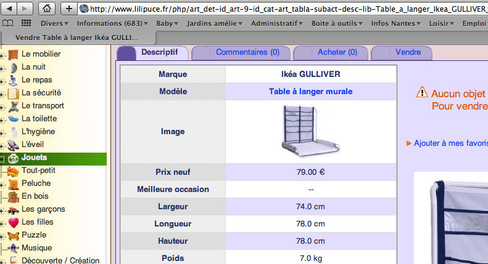Screen dimensions: 488x264
Task: Click the La sécurité gate icon
Action: pos(14,94)
